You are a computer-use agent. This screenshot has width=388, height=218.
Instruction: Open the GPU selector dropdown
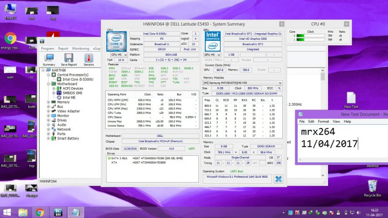pos(212,55)
